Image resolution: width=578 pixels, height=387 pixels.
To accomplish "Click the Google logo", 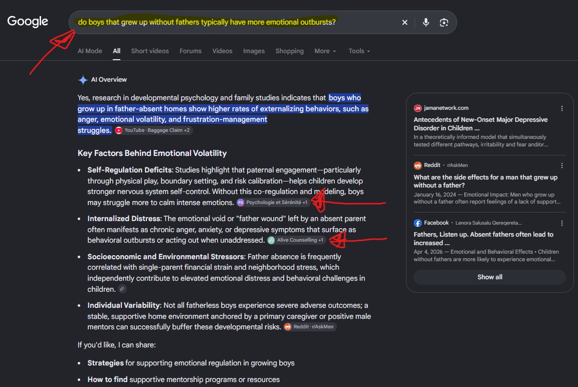I will tap(28, 22).
